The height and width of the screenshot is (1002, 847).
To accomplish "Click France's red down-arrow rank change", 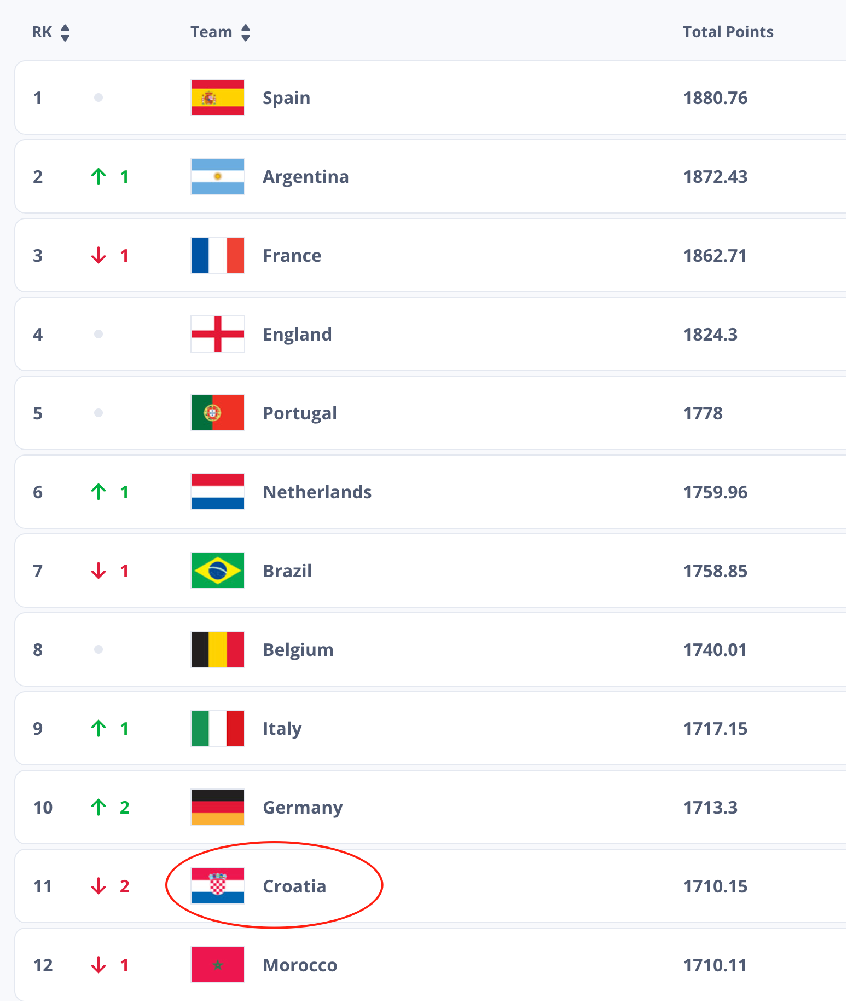I will pyautogui.click(x=98, y=255).
